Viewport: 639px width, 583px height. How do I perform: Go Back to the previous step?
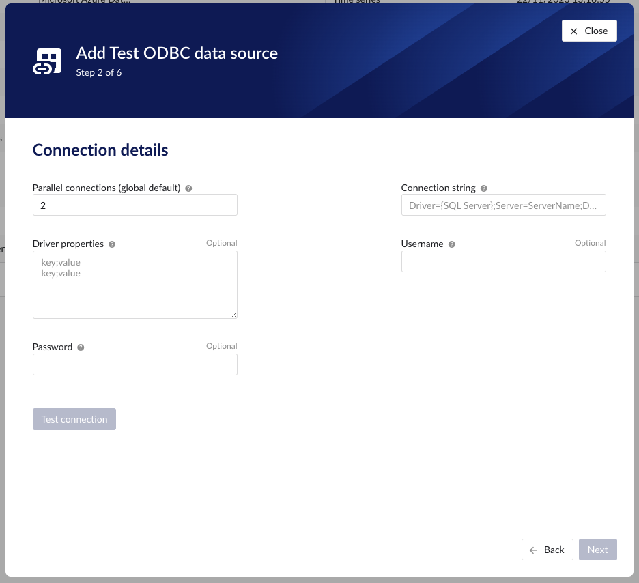point(548,550)
